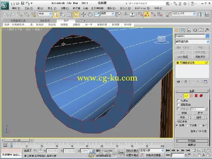Toggle the Window/Crossing selection icon
This screenshot has height=159, width=212.
(x=76, y=14)
